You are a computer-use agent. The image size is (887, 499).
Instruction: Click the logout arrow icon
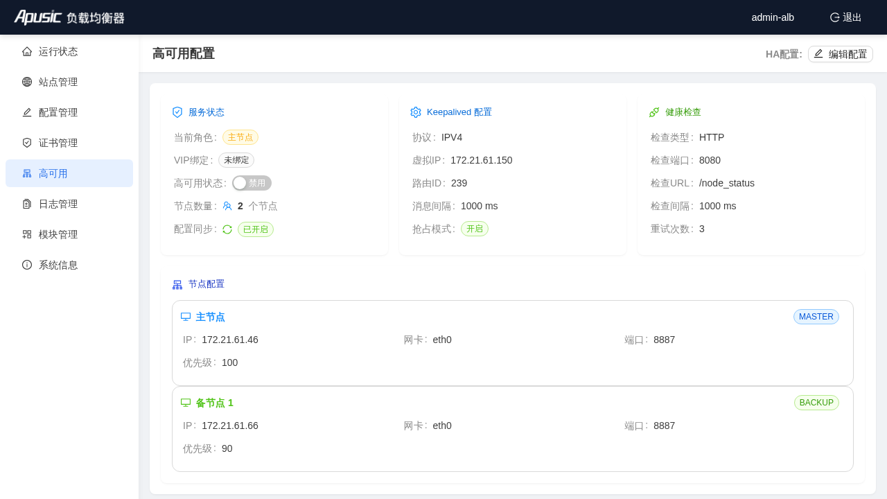(835, 17)
